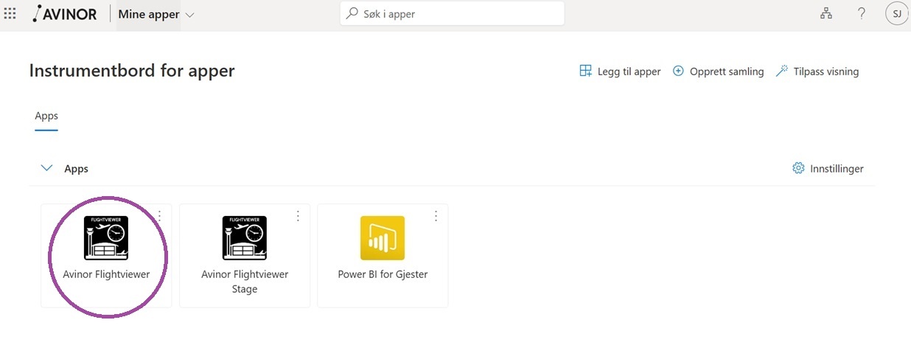Click the Apps section title text

point(77,169)
